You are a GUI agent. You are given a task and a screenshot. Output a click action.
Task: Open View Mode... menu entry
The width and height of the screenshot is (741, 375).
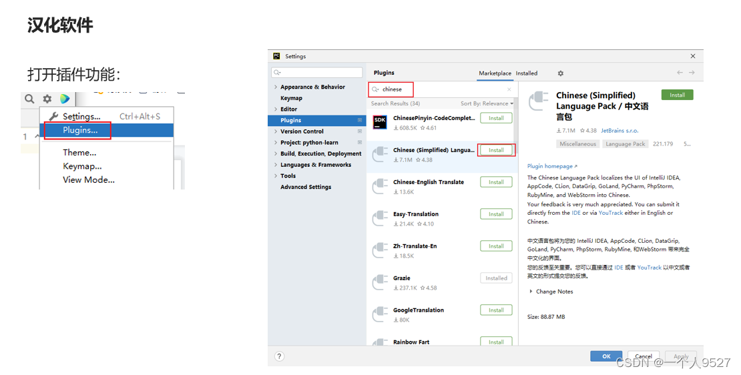[89, 179]
